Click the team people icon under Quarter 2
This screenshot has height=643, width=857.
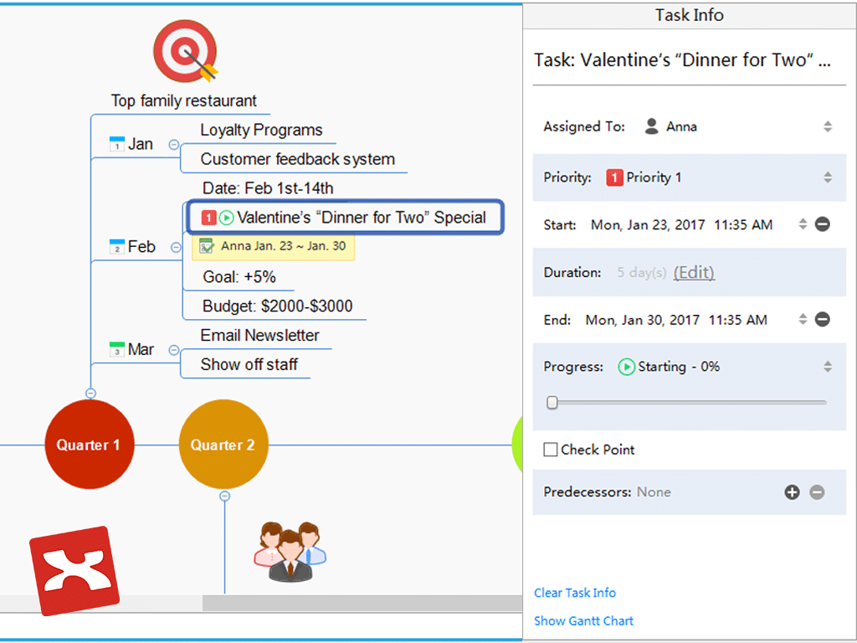tap(290, 552)
